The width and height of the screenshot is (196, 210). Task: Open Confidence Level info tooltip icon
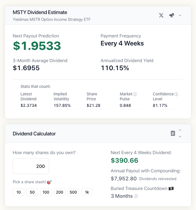point(176,94)
